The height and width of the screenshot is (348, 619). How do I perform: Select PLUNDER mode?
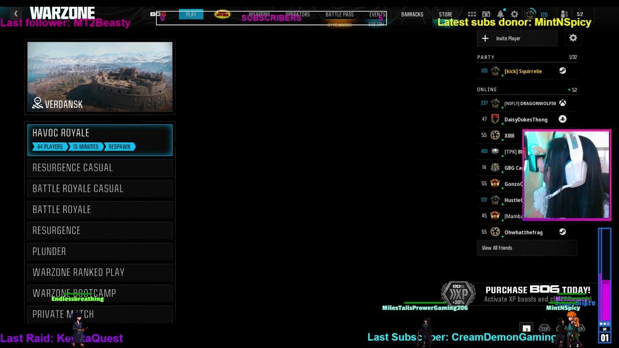point(100,251)
